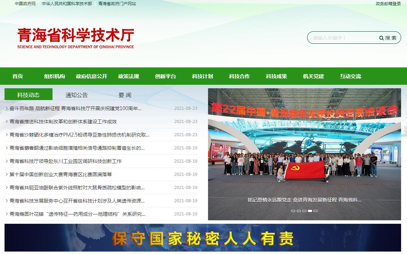Click the carousel group photo image
The width and height of the screenshot is (407, 254).
(304, 149)
